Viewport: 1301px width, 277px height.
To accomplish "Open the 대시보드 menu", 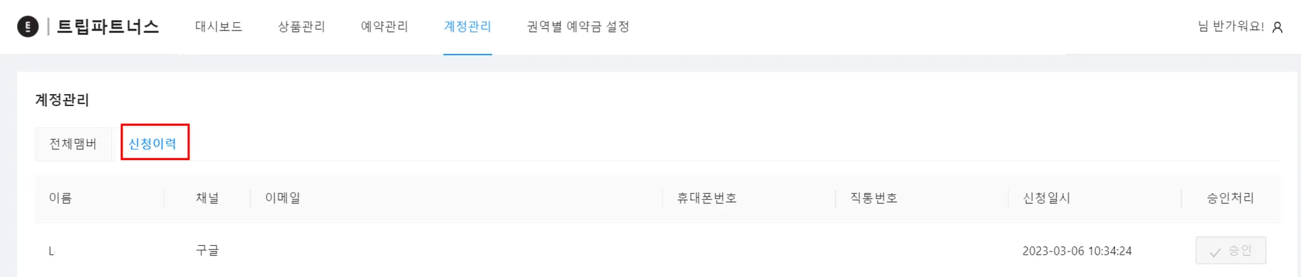I will click(x=219, y=27).
